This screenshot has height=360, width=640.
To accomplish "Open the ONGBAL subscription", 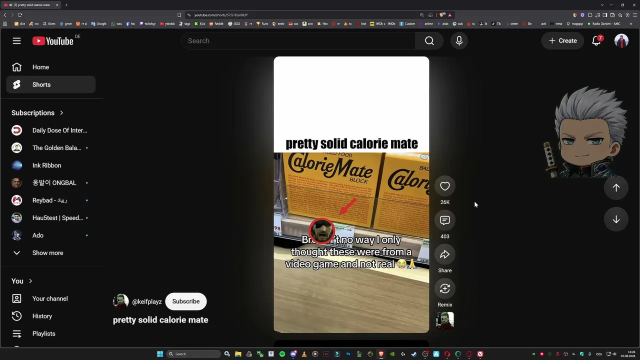I will click(50, 183).
